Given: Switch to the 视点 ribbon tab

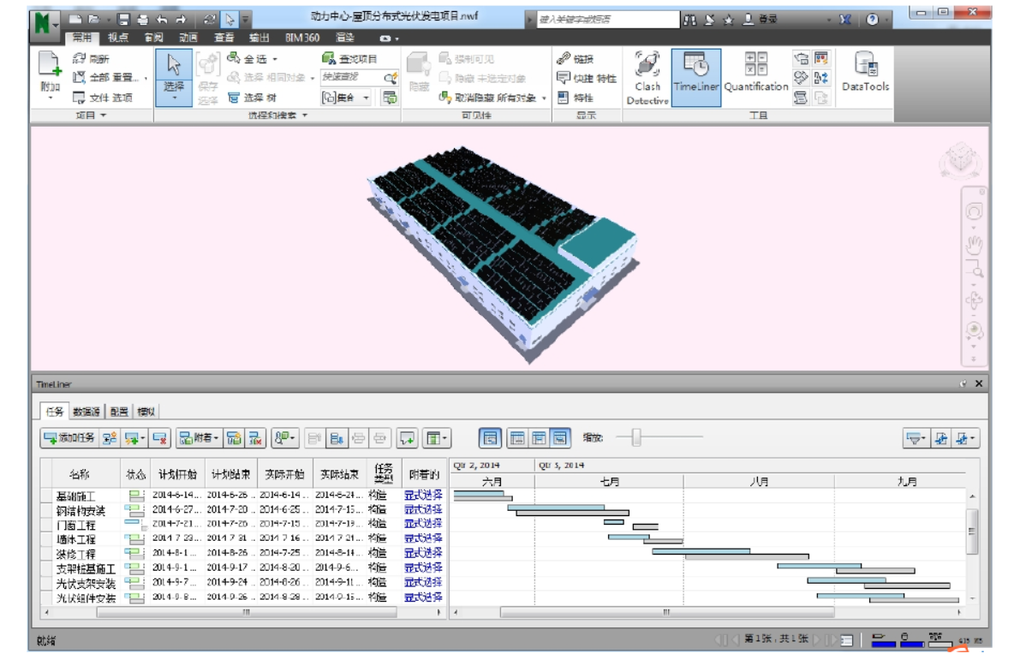Looking at the screenshot, I should [118, 38].
